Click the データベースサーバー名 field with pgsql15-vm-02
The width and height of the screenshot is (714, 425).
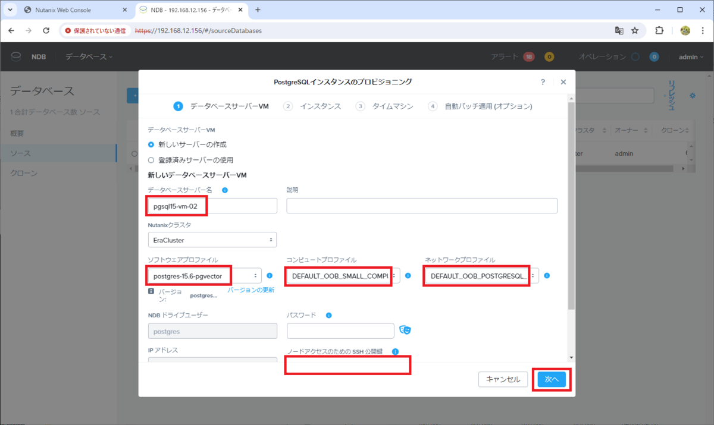point(212,206)
